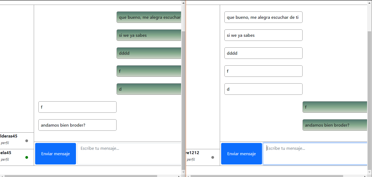The image size is (372, 177).
Task: Click left window's vertical scrollbar thumb
Action: tap(183, 100)
